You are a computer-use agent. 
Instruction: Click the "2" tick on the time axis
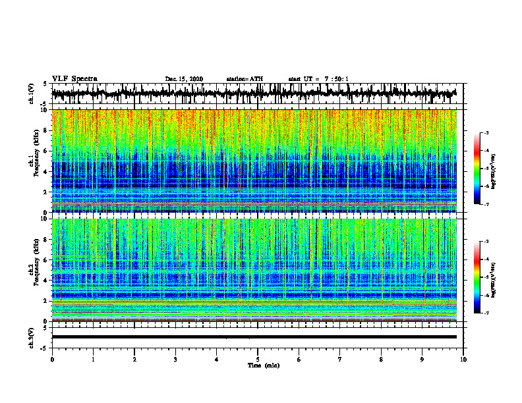tap(134, 360)
